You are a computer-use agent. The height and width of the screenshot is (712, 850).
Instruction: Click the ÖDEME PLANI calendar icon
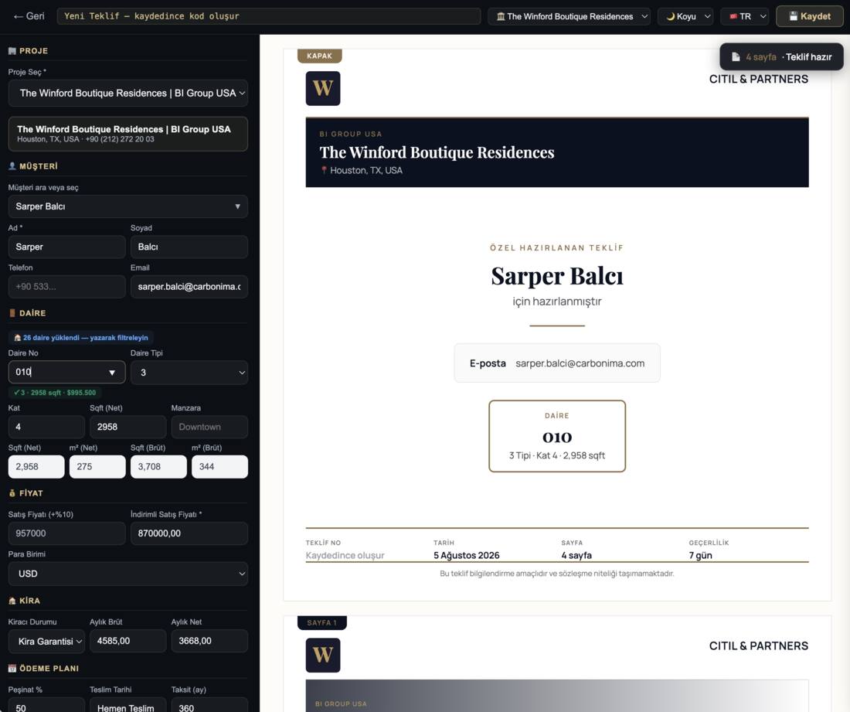(12, 669)
